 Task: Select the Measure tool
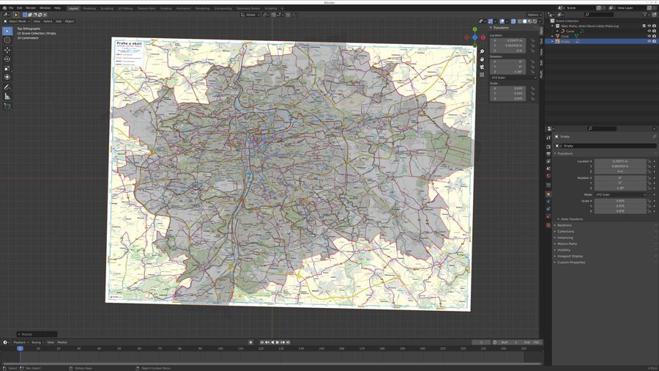(7, 96)
